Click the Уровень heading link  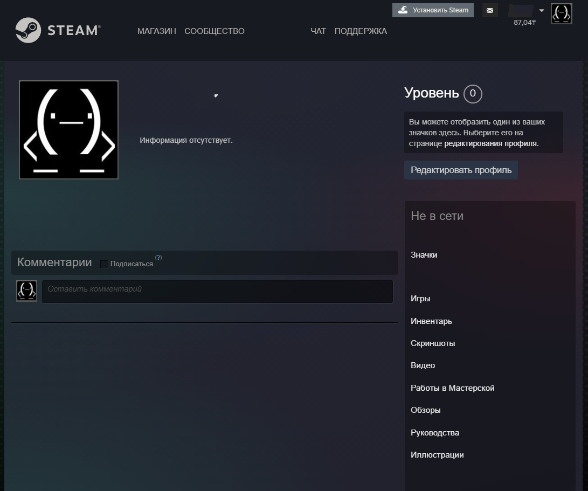click(432, 93)
